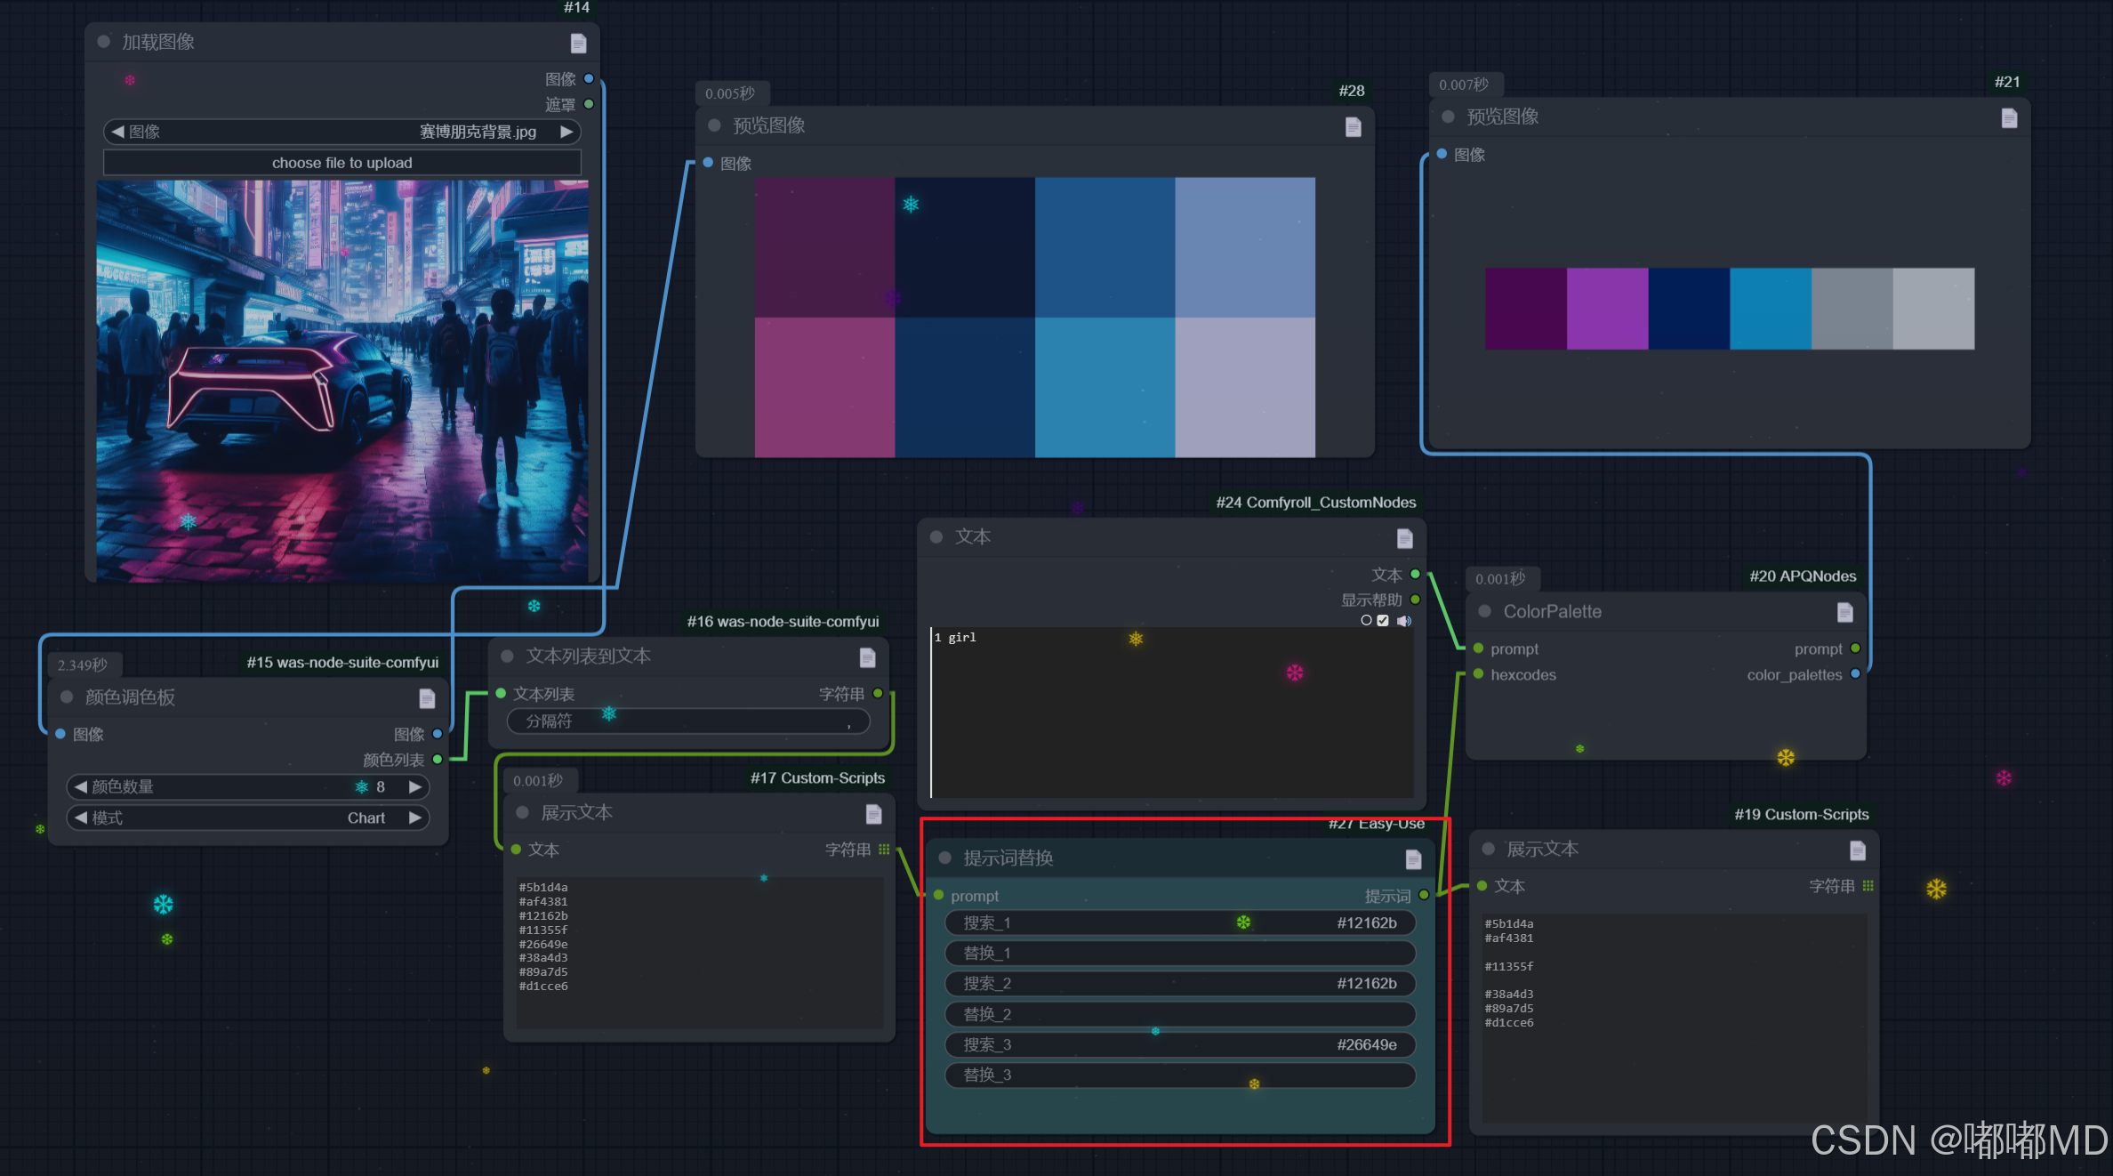The image size is (2113, 1176).
Task: Increase 颜色数量 value with right arrow
Action: [x=414, y=786]
